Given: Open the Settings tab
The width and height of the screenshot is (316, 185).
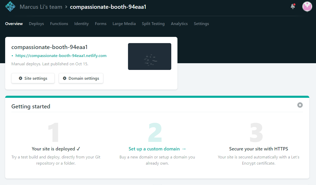Looking at the screenshot, I should (x=201, y=24).
